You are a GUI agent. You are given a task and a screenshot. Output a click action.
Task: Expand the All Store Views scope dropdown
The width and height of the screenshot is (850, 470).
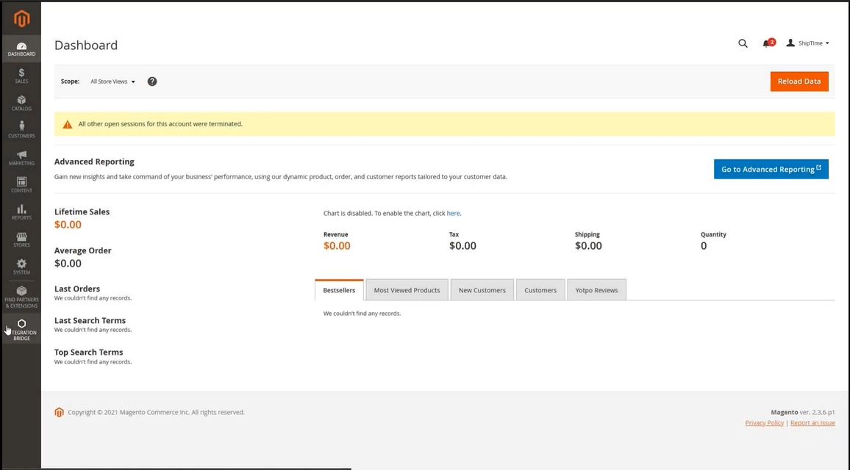coord(113,82)
